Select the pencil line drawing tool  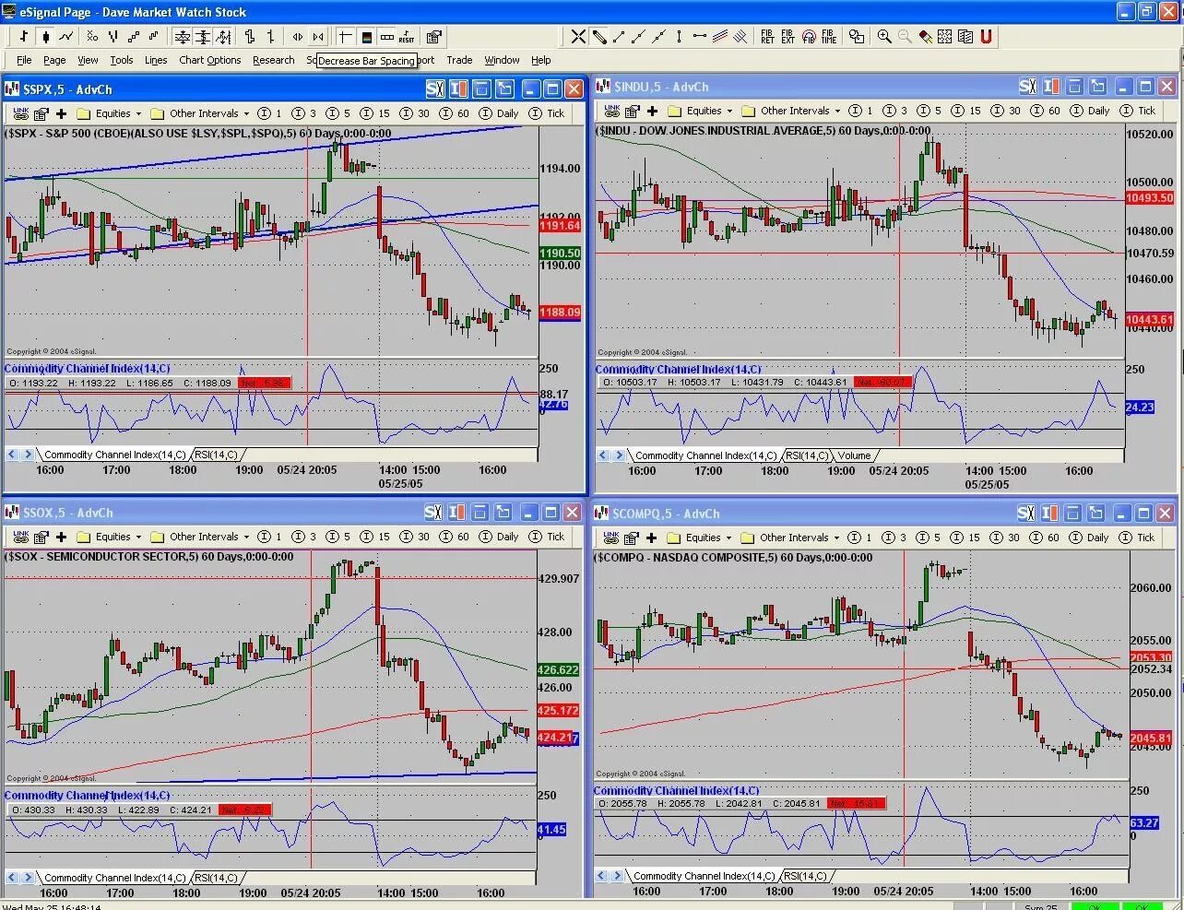(598, 37)
